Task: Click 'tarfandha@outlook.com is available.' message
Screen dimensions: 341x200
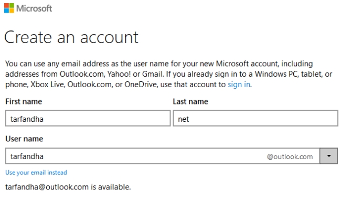Action: [x=68, y=187]
